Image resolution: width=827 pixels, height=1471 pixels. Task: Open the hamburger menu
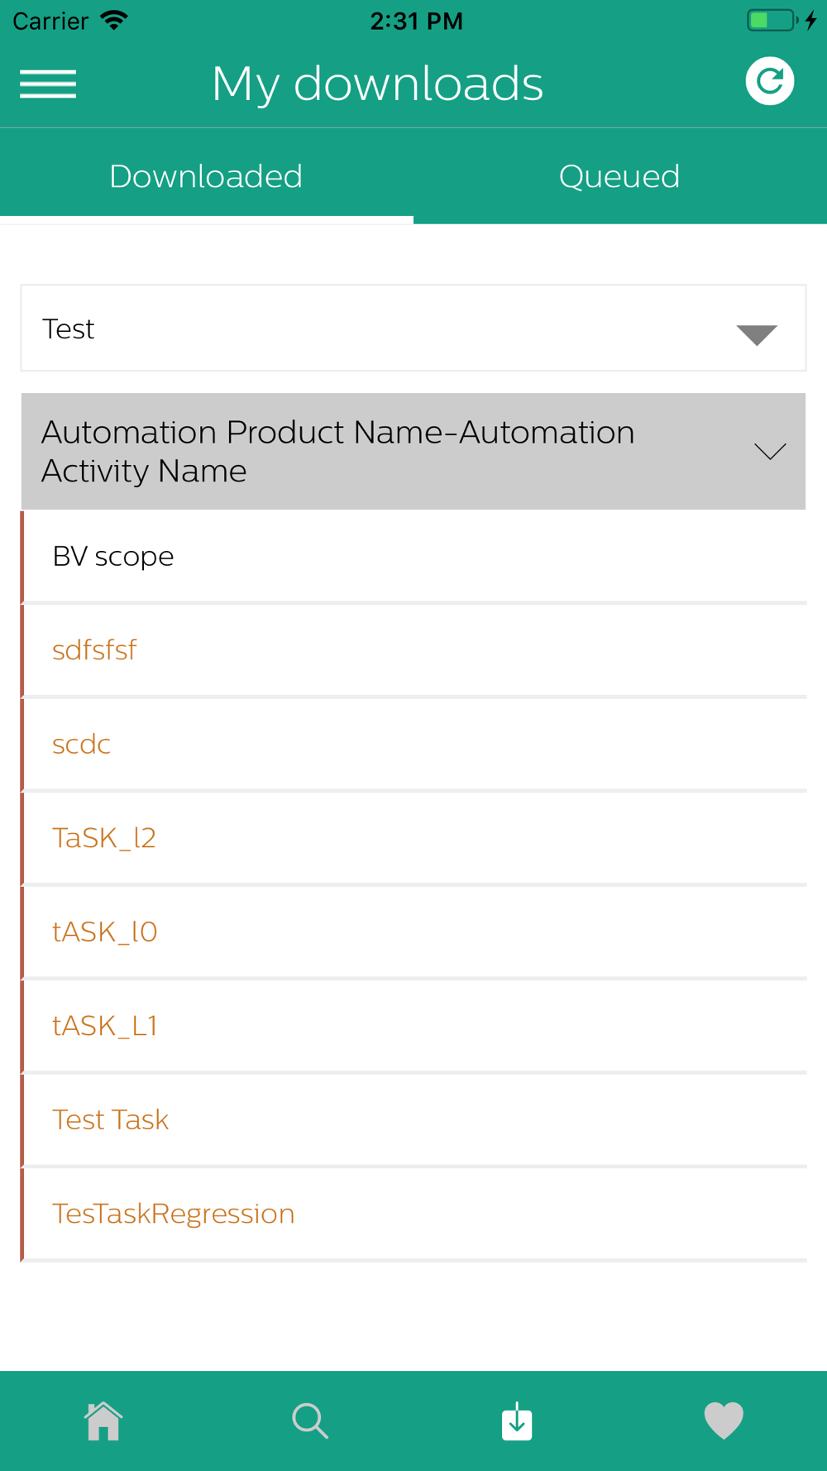pos(48,84)
